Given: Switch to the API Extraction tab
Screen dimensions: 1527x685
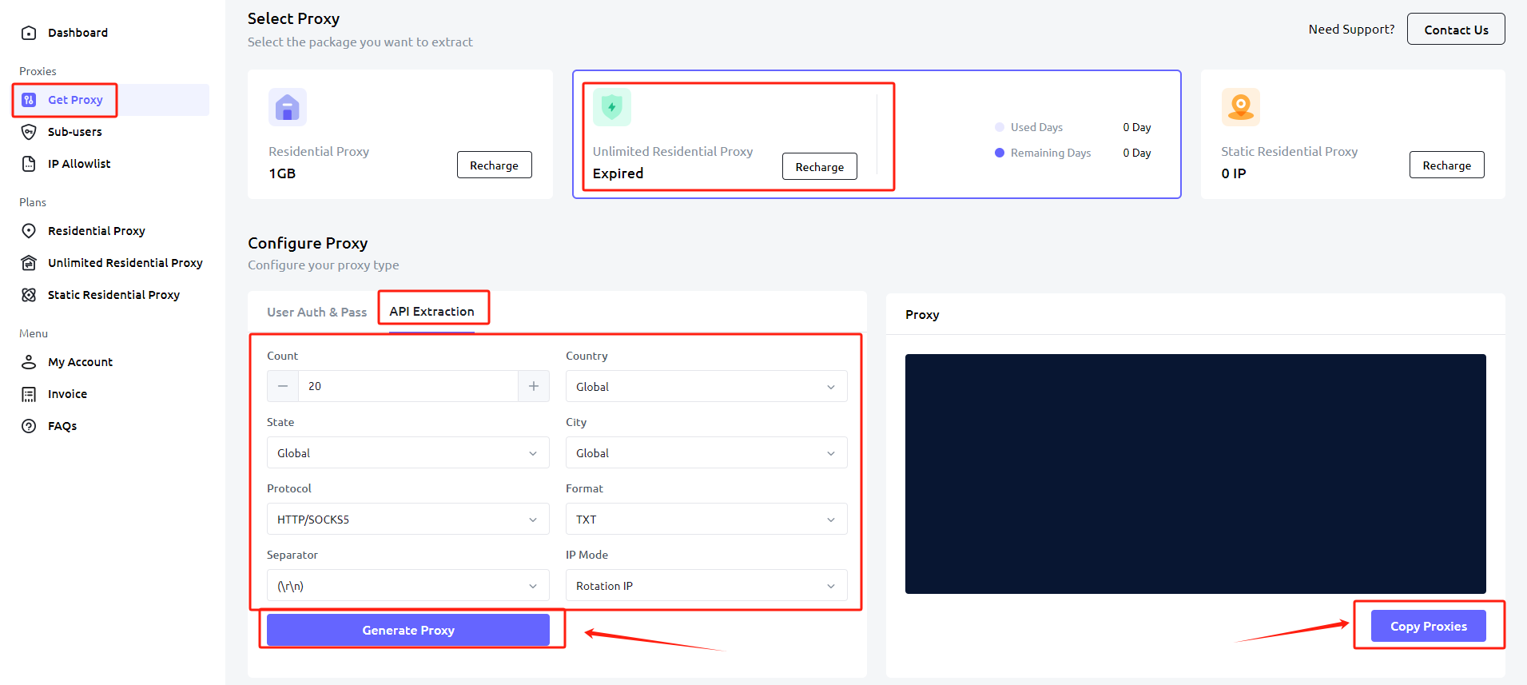Looking at the screenshot, I should pos(431,312).
